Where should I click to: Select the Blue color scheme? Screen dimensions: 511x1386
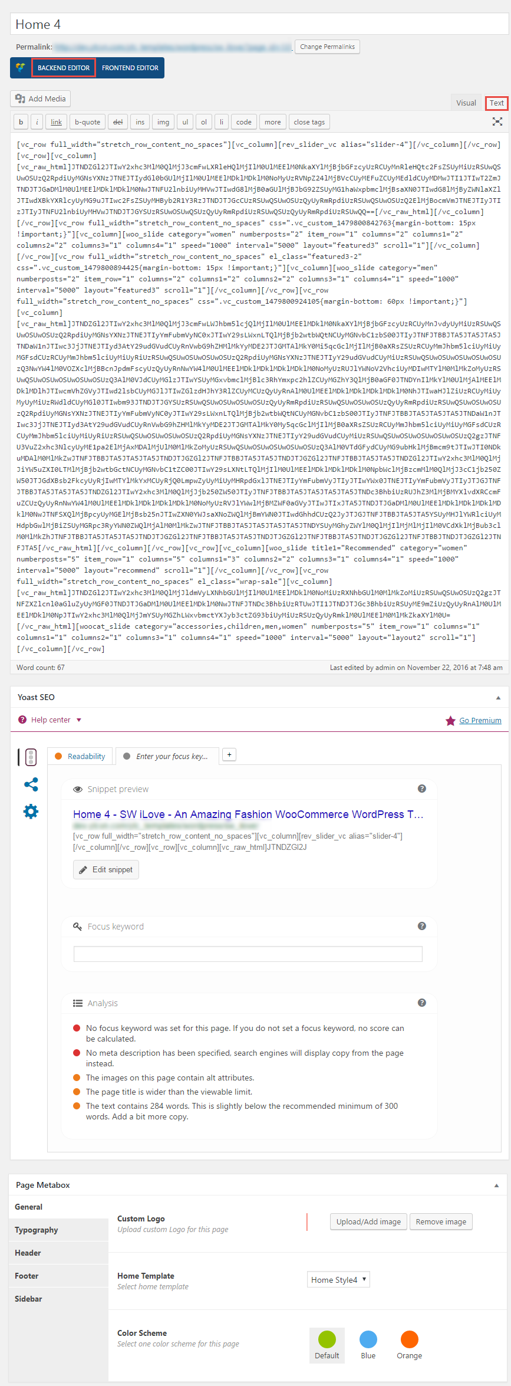[x=368, y=1339]
